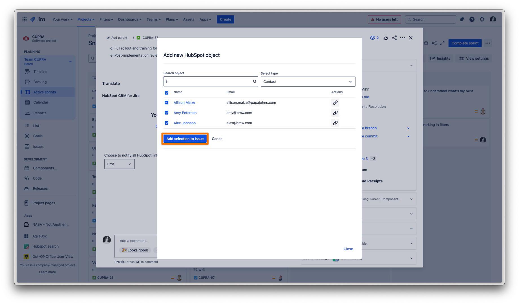Collapse the details panel chevron
The image size is (519, 304).
pos(411,66)
